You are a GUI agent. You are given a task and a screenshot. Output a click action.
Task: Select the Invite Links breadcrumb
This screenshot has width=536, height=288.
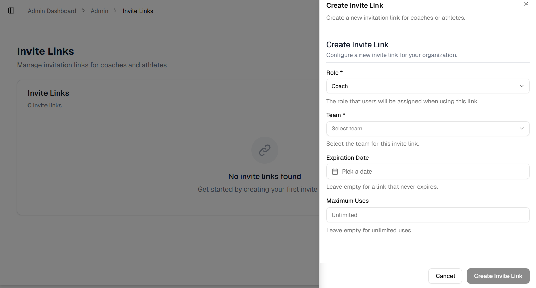click(137, 11)
